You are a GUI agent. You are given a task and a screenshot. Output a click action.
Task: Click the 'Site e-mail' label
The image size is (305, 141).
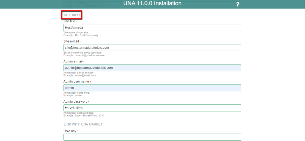71,41
